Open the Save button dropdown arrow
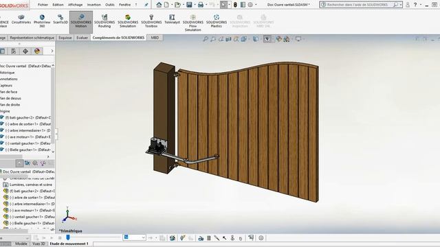Viewport: 440px width, 247px height. (195, 5)
